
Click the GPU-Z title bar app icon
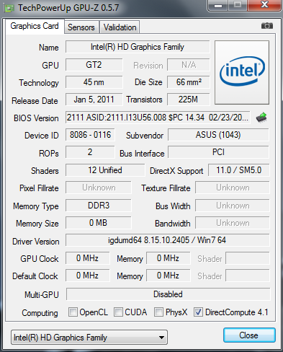coord(10,8)
